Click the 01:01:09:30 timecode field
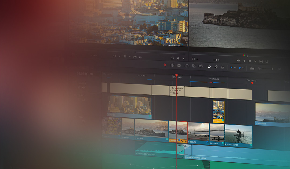 [x=85, y=74]
